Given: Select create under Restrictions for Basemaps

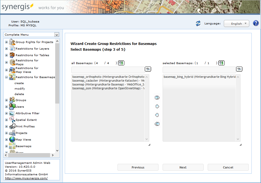Looking at the screenshot, I should [x=19, y=83].
